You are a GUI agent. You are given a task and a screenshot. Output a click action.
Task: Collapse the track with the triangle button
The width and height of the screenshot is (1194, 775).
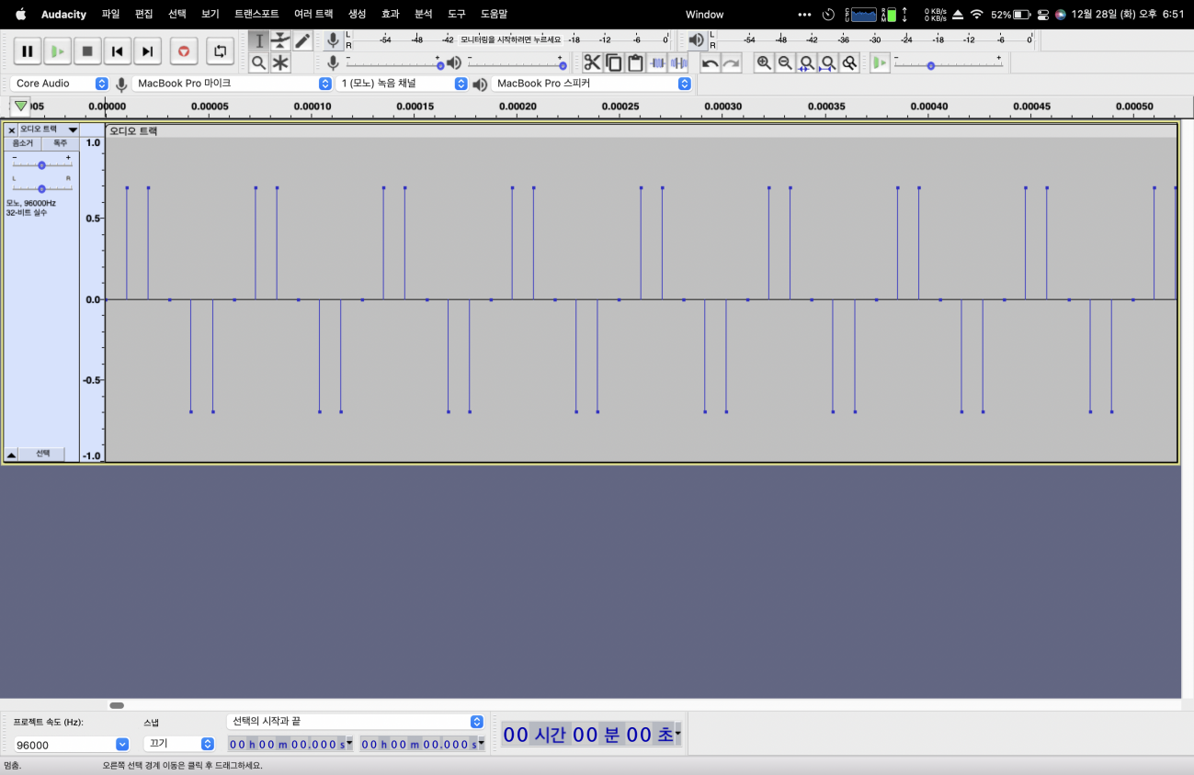point(11,455)
